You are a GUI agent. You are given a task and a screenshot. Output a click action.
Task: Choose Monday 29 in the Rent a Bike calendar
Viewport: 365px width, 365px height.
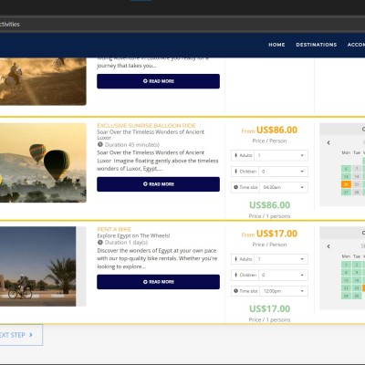(346, 296)
